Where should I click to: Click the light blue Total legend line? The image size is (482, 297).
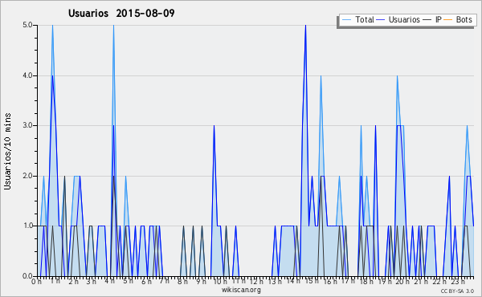click(x=346, y=20)
